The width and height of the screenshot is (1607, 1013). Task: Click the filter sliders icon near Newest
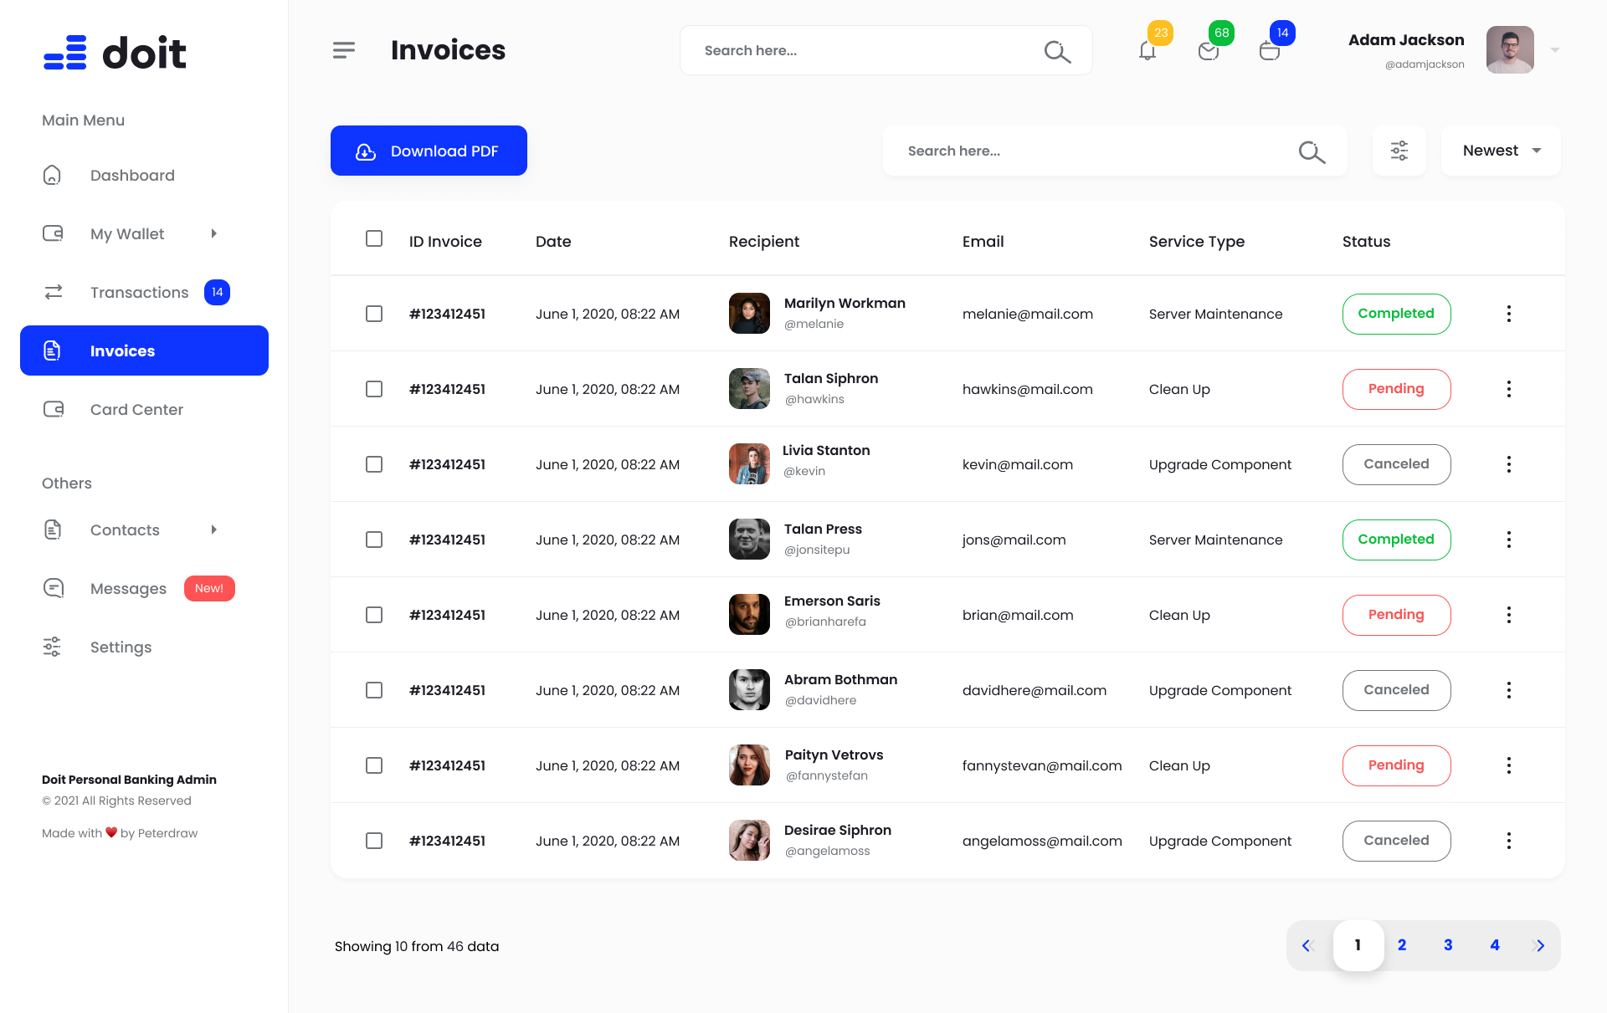pyautogui.click(x=1399, y=151)
